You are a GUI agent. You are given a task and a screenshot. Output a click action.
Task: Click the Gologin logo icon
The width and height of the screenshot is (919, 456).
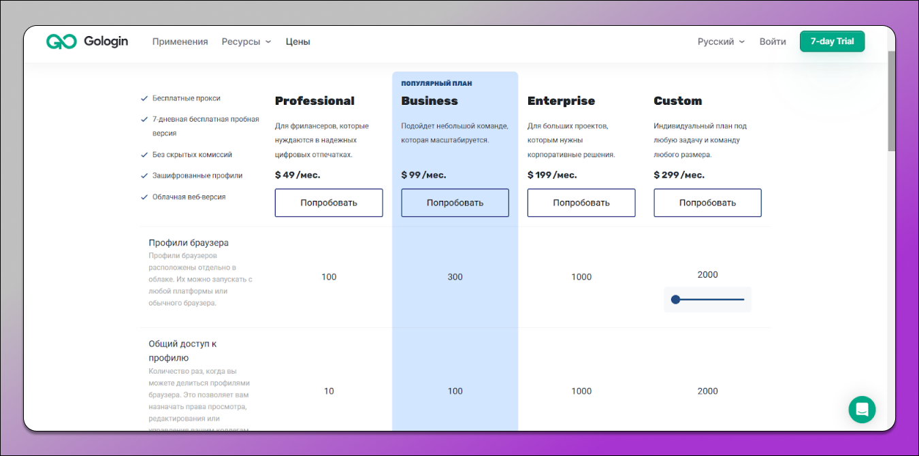click(x=62, y=41)
